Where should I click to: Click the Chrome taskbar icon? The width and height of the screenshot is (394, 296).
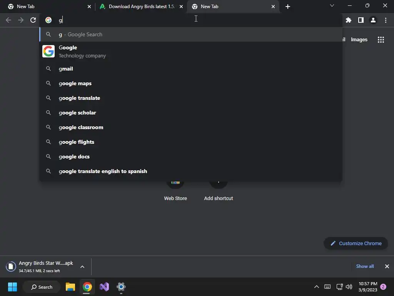tap(87, 287)
